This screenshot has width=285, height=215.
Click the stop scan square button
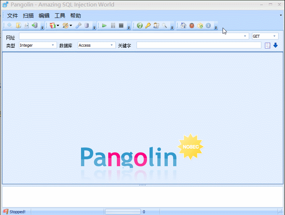coord(121,25)
